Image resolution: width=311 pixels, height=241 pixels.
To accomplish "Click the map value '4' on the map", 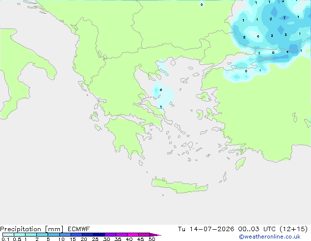I will click(287, 52).
